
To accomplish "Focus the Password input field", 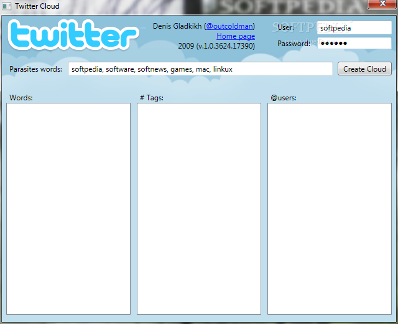I will point(354,43).
